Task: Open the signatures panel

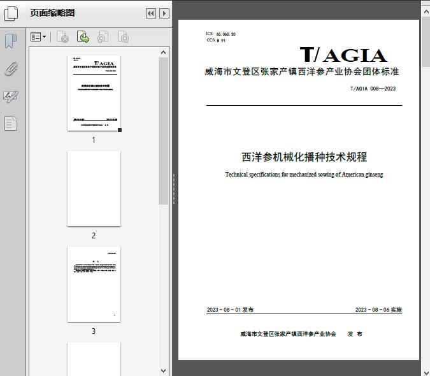Action: coord(11,96)
